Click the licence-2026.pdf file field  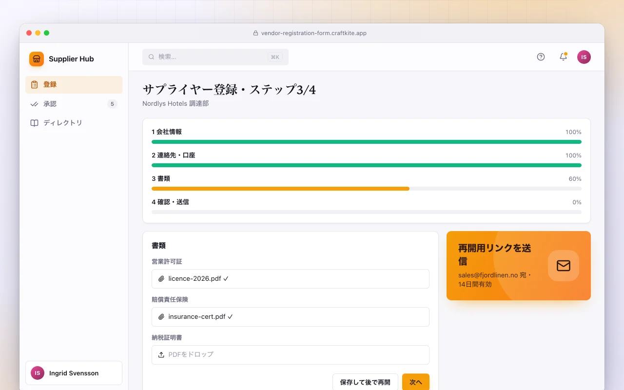(291, 279)
